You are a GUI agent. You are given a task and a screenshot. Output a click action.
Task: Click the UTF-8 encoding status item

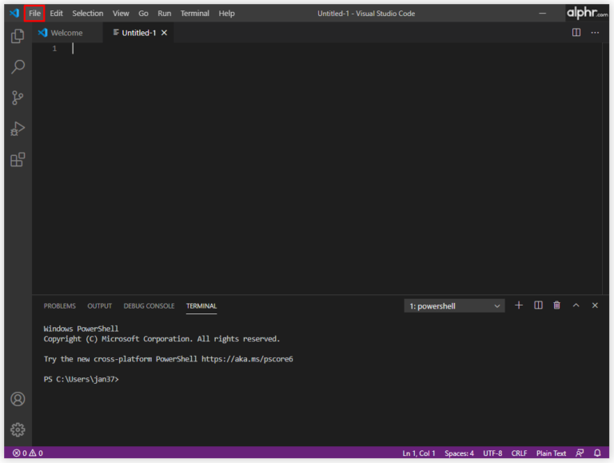click(492, 453)
